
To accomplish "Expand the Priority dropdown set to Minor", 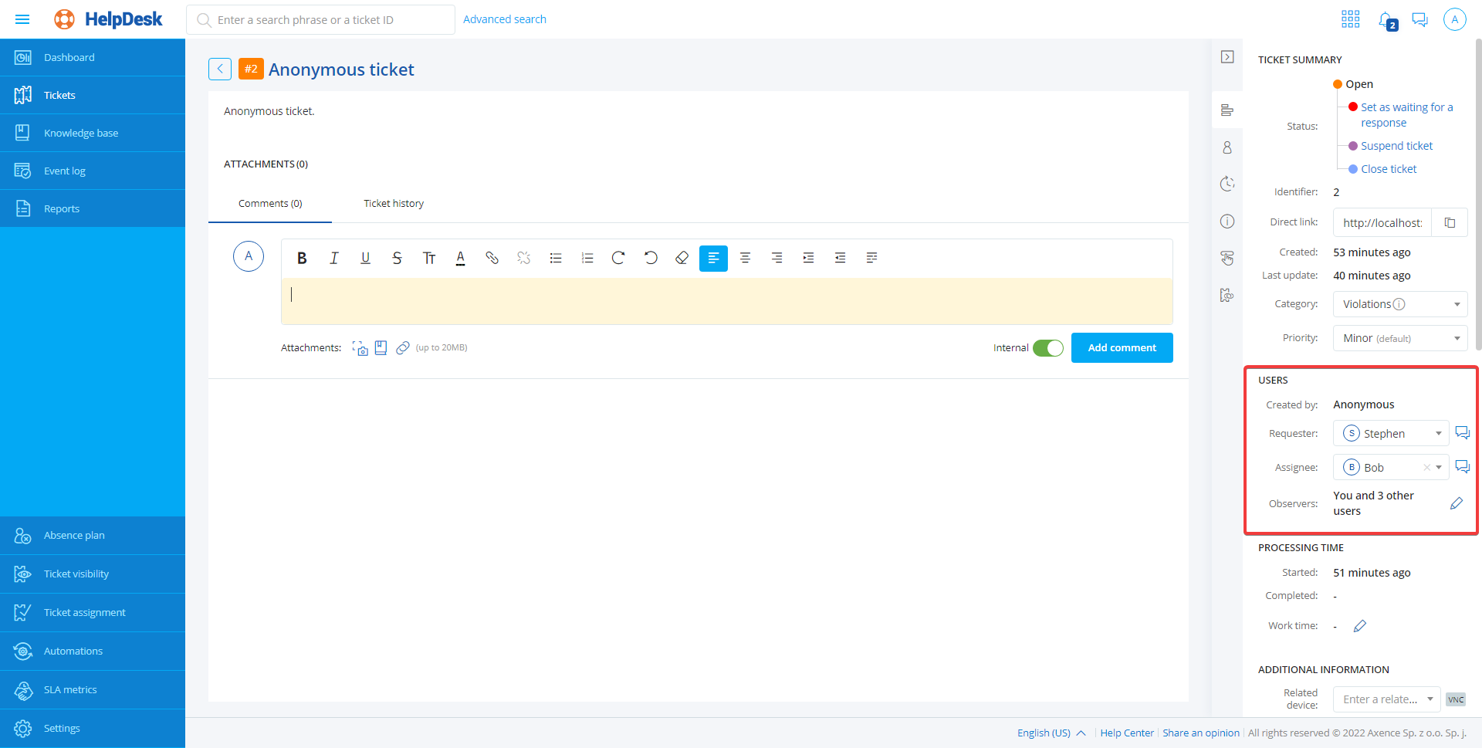I will click(1399, 338).
